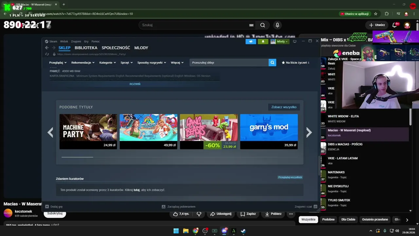
Task: Open the Widok menu
Action: point(64,41)
